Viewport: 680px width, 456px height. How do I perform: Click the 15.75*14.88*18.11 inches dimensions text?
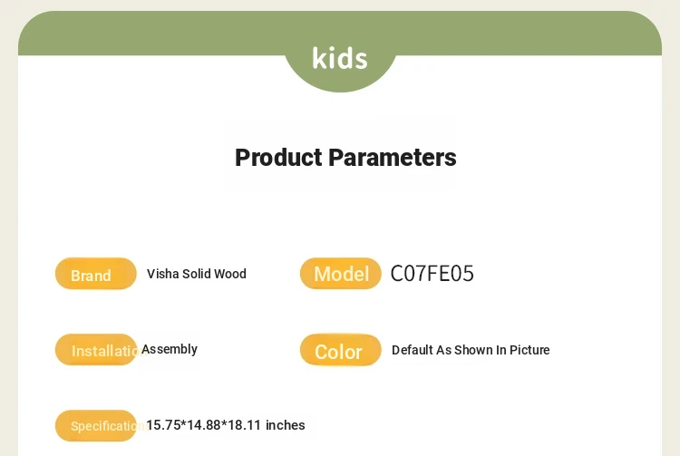click(226, 425)
